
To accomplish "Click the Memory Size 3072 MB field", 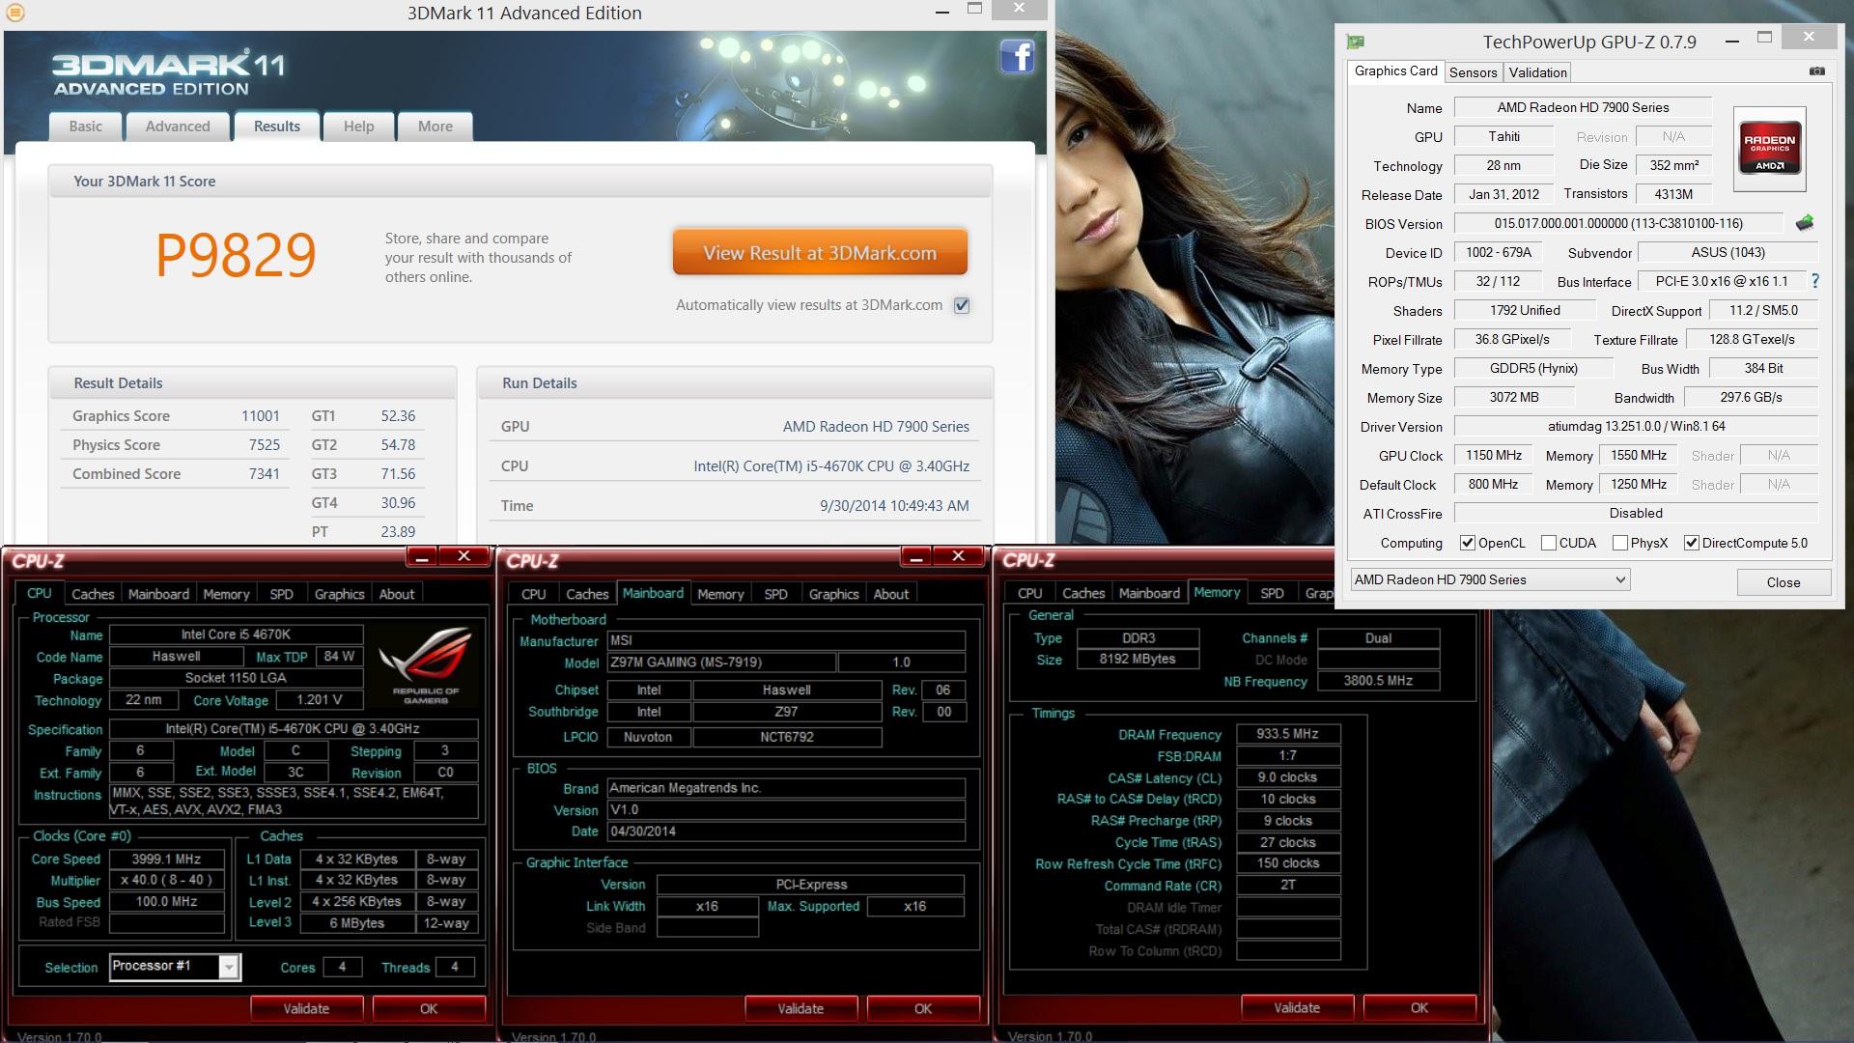I will (x=1513, y=397).
